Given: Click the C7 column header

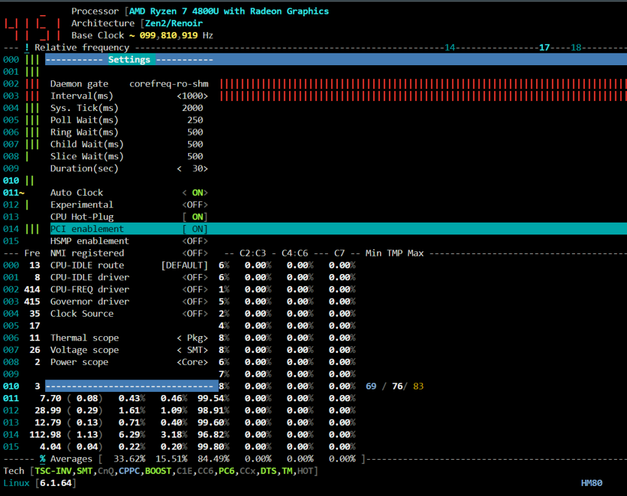Looking at the screenshot, I should click(x=339, y=253).
